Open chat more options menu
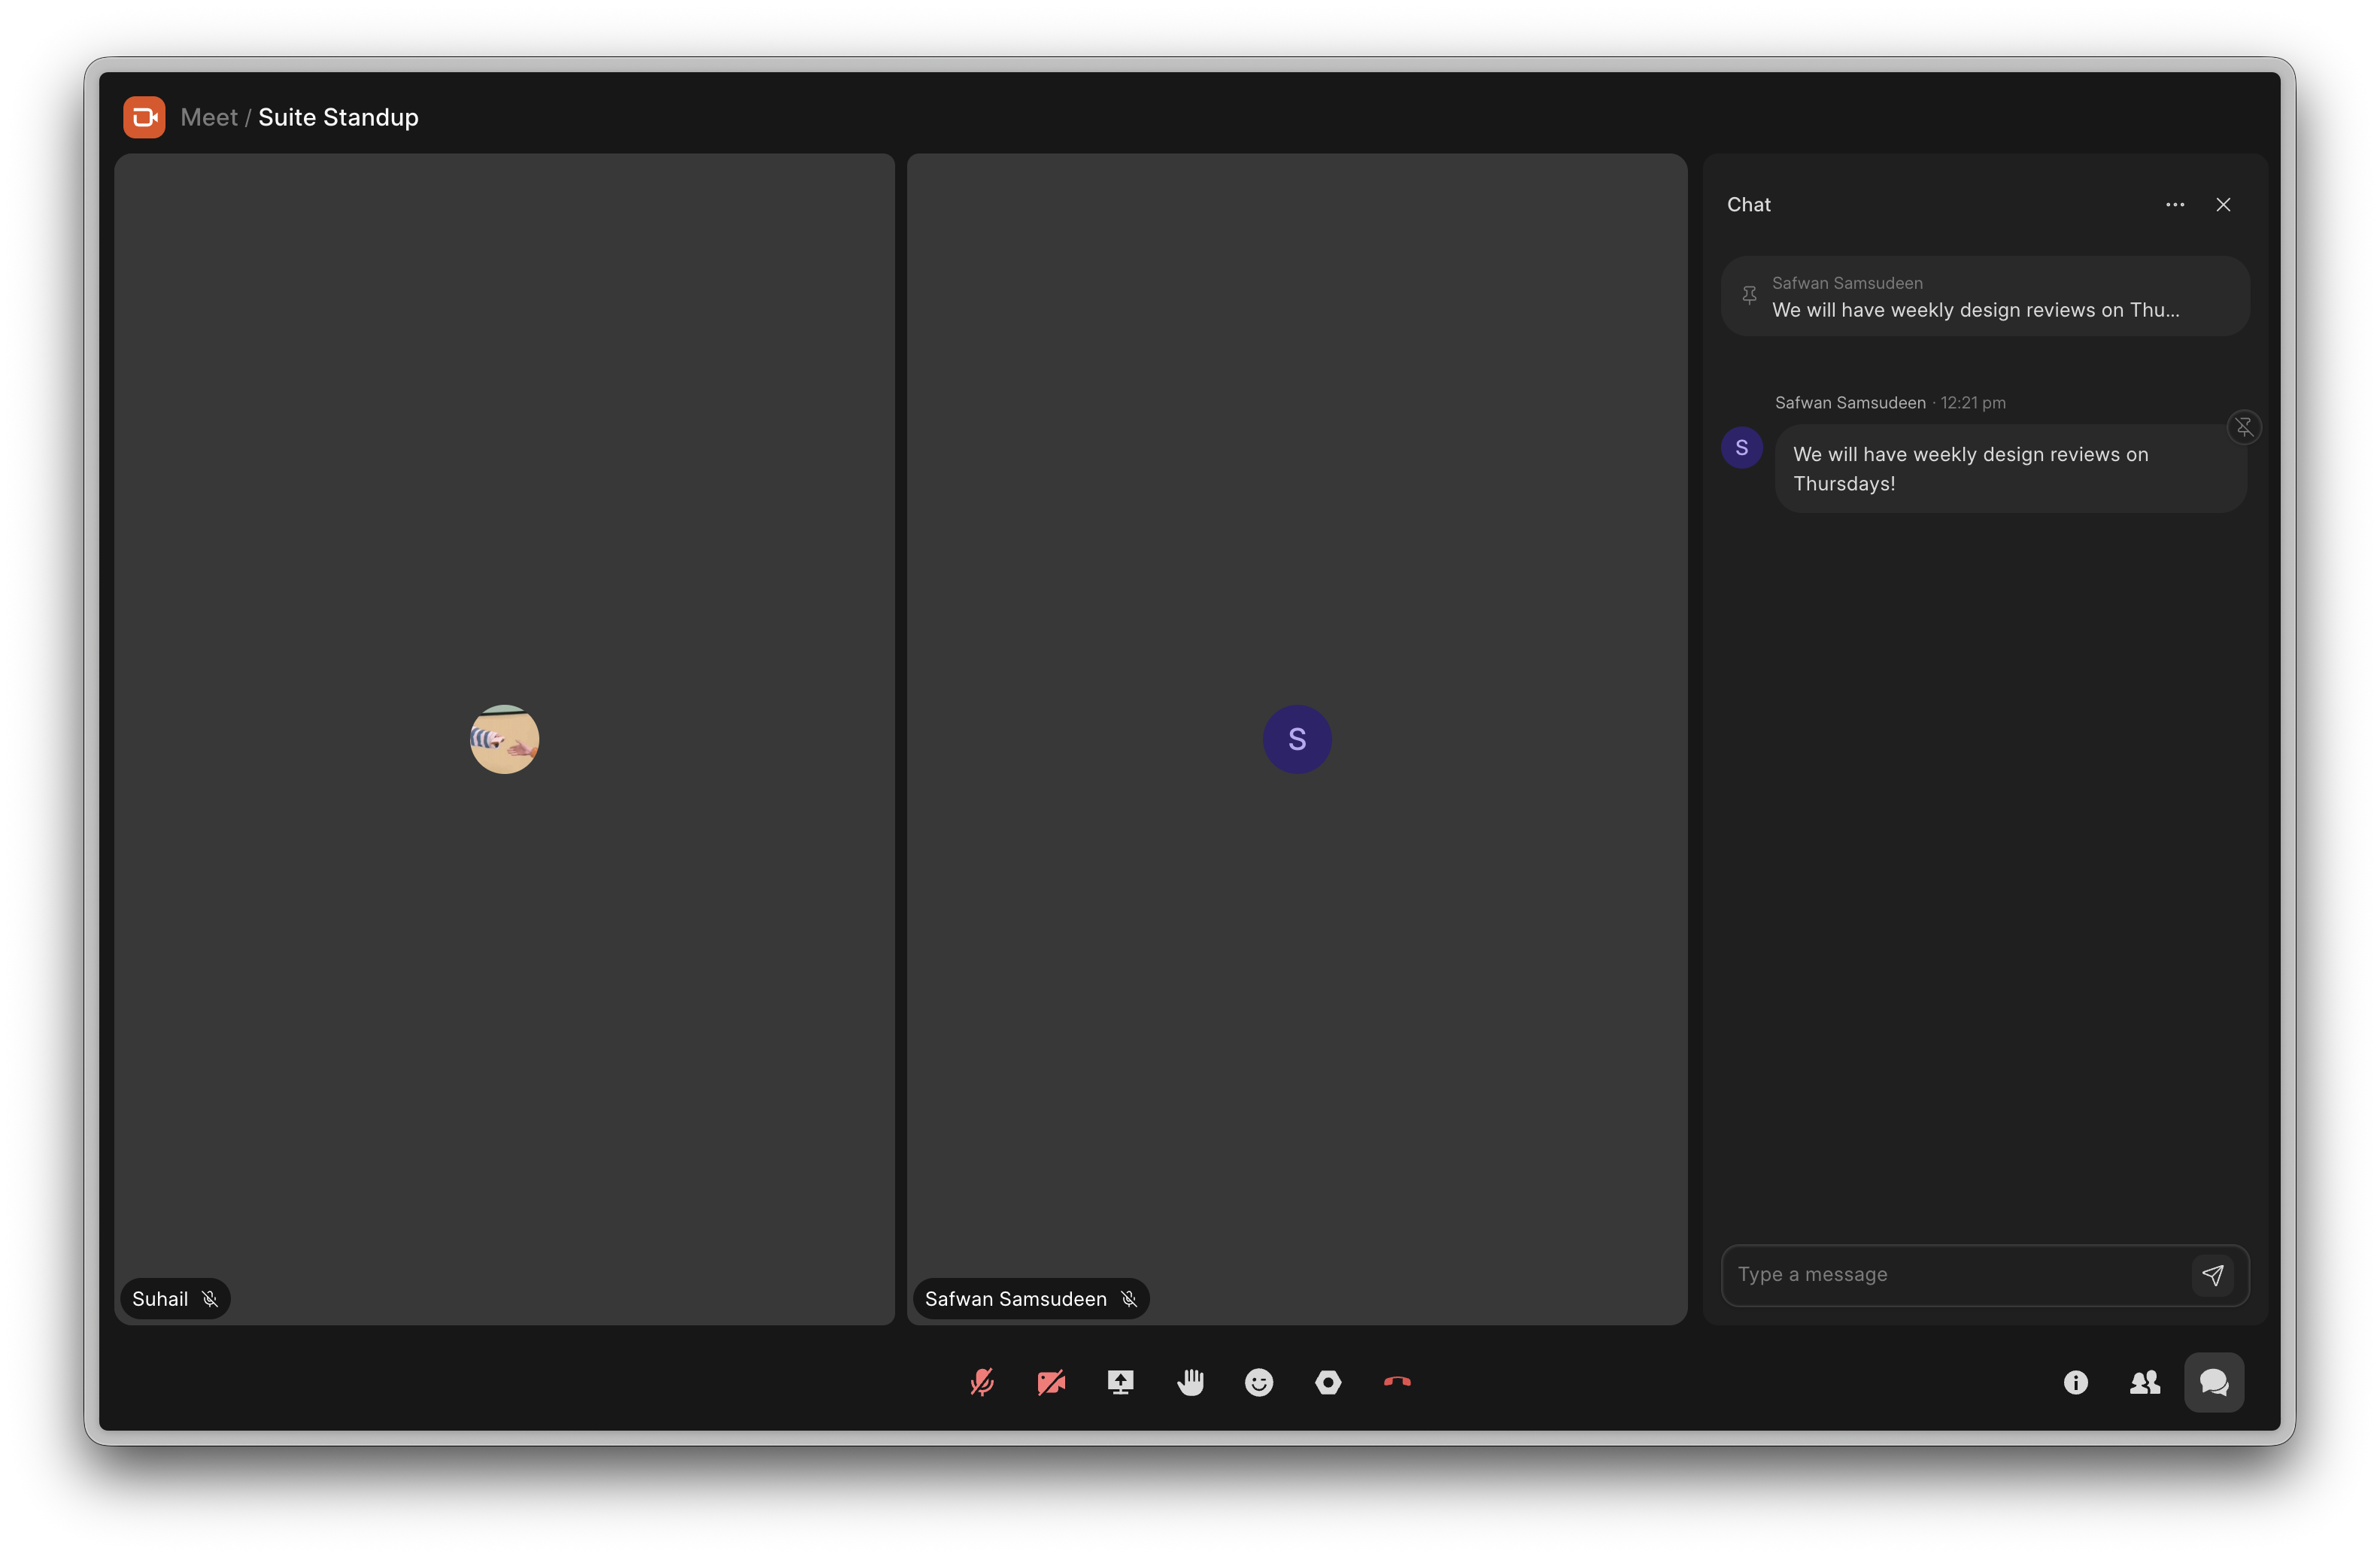 click(x=2175, y=205)
